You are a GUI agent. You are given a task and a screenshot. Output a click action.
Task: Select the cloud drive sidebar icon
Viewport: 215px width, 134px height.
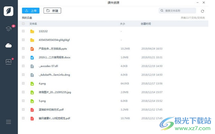click(x=8, y=45)
